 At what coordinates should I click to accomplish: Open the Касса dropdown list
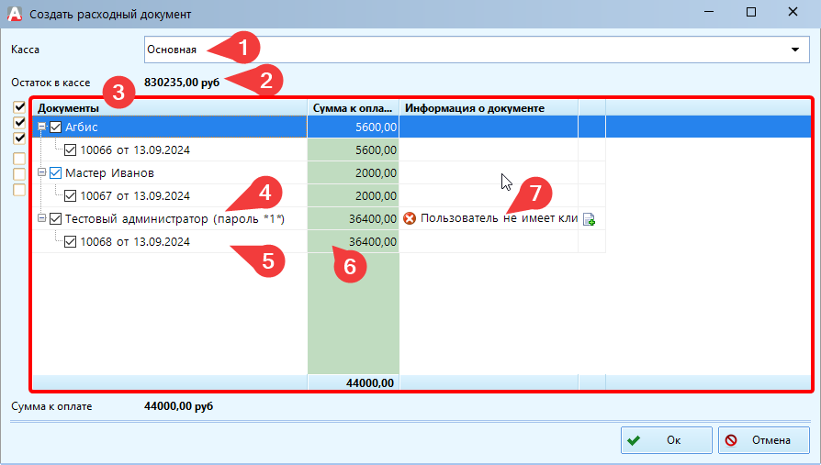click(794, 50)
